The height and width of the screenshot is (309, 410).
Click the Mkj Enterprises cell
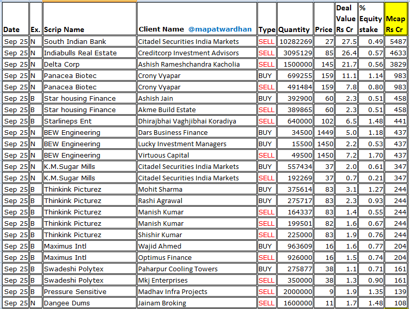click(x=197, y=280)
